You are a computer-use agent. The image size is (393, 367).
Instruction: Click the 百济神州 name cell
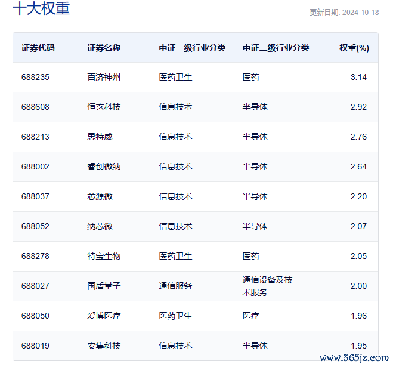pyautogui.click(x=104, y=77)
